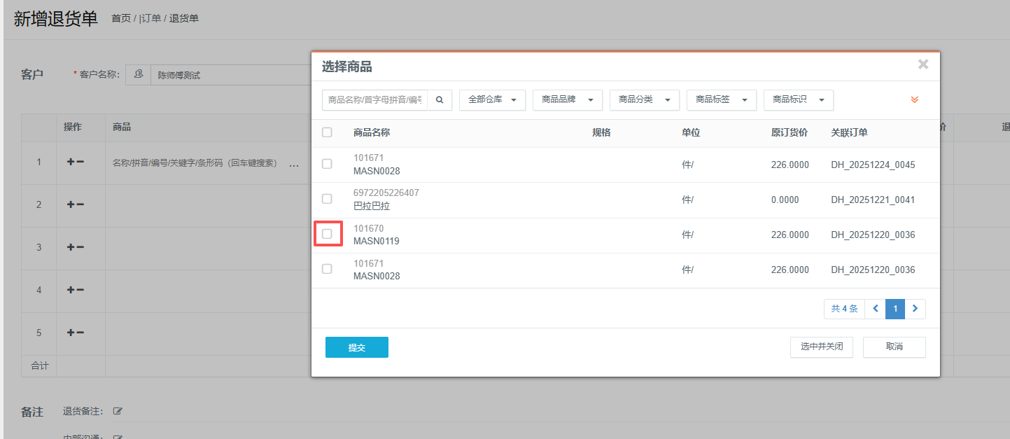The height and width of the screenshot is (439, 1010).
Task: Focus the product name search box in dialog
Action: click(x=374, y=100)
